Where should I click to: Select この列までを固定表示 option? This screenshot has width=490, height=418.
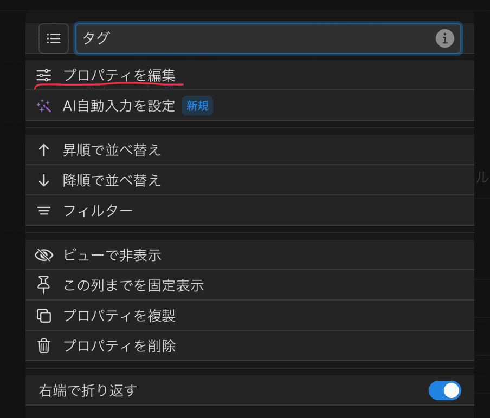coord(133,285)
